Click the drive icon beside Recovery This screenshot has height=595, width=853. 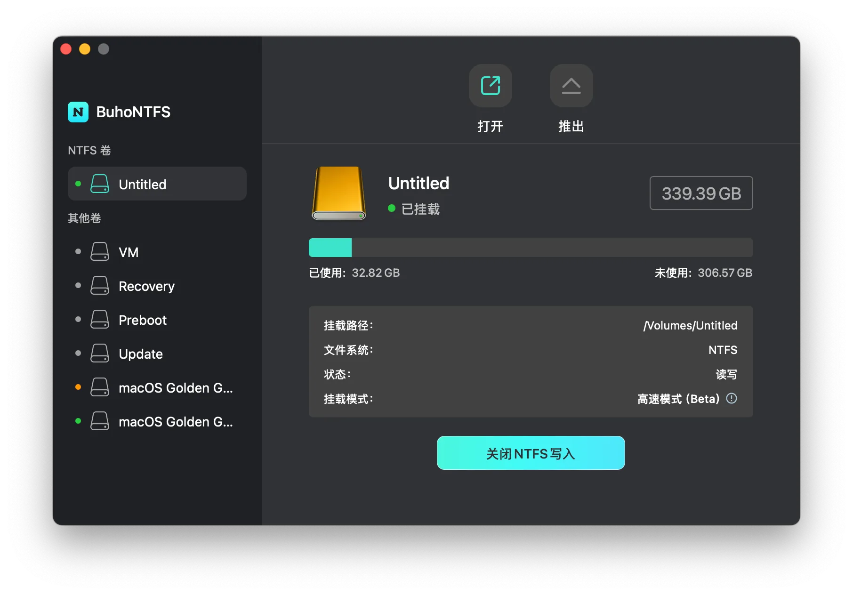[x=100, y=286]
